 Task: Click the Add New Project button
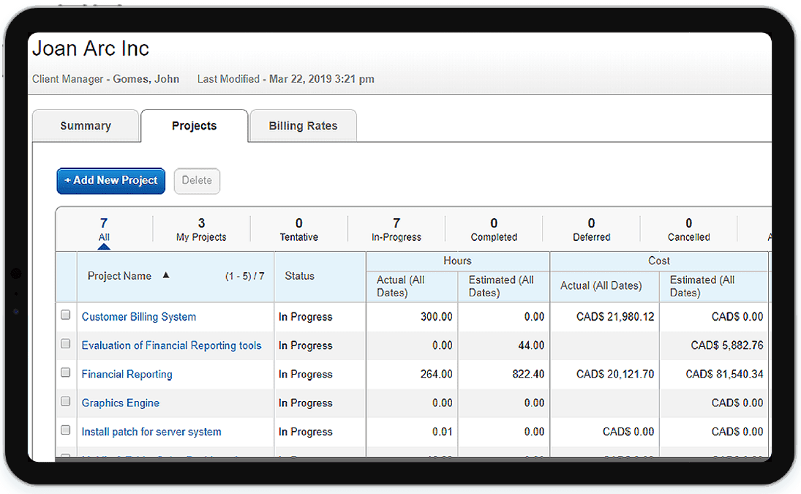[111, 181]
